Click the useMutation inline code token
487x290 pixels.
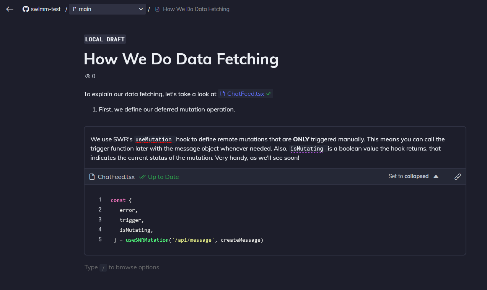point(153,139)
